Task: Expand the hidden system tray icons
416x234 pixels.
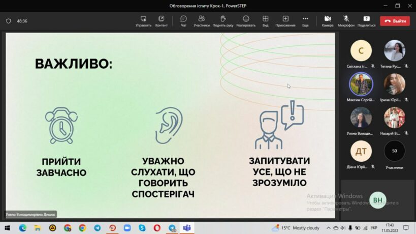Action: point(328,228)
